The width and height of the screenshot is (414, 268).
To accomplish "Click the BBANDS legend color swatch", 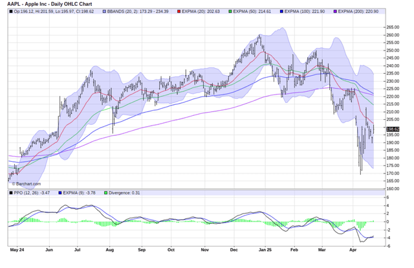I will tap(104, 12).
